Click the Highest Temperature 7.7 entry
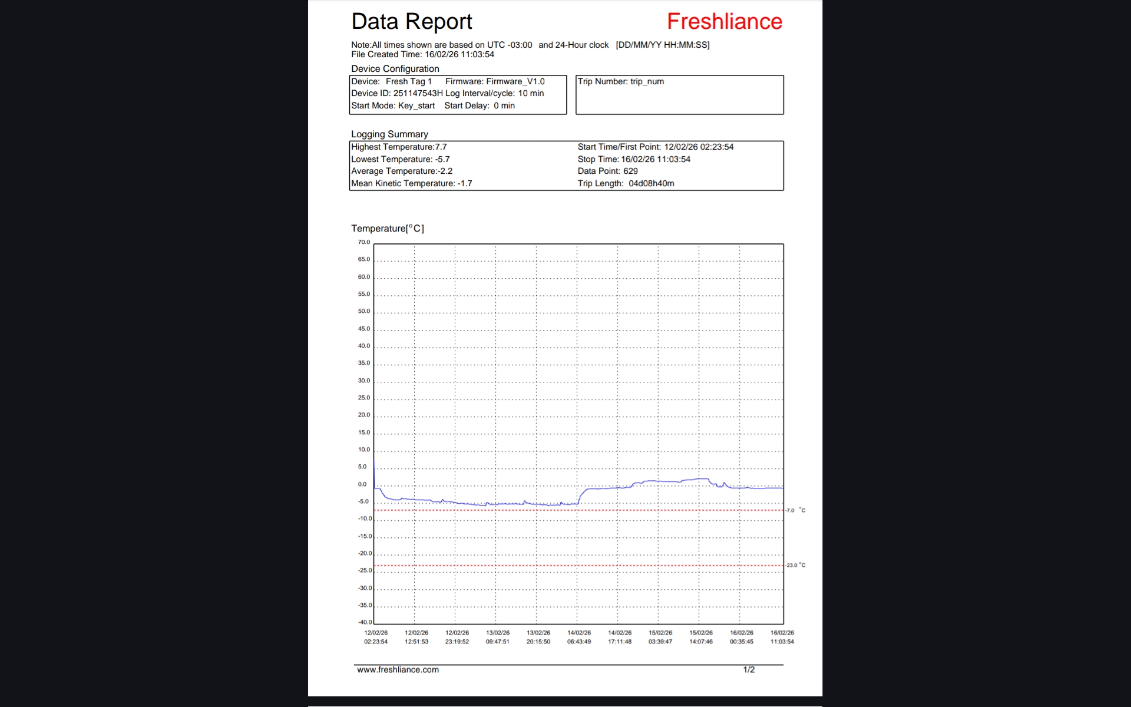 click(x=399, y=147)
